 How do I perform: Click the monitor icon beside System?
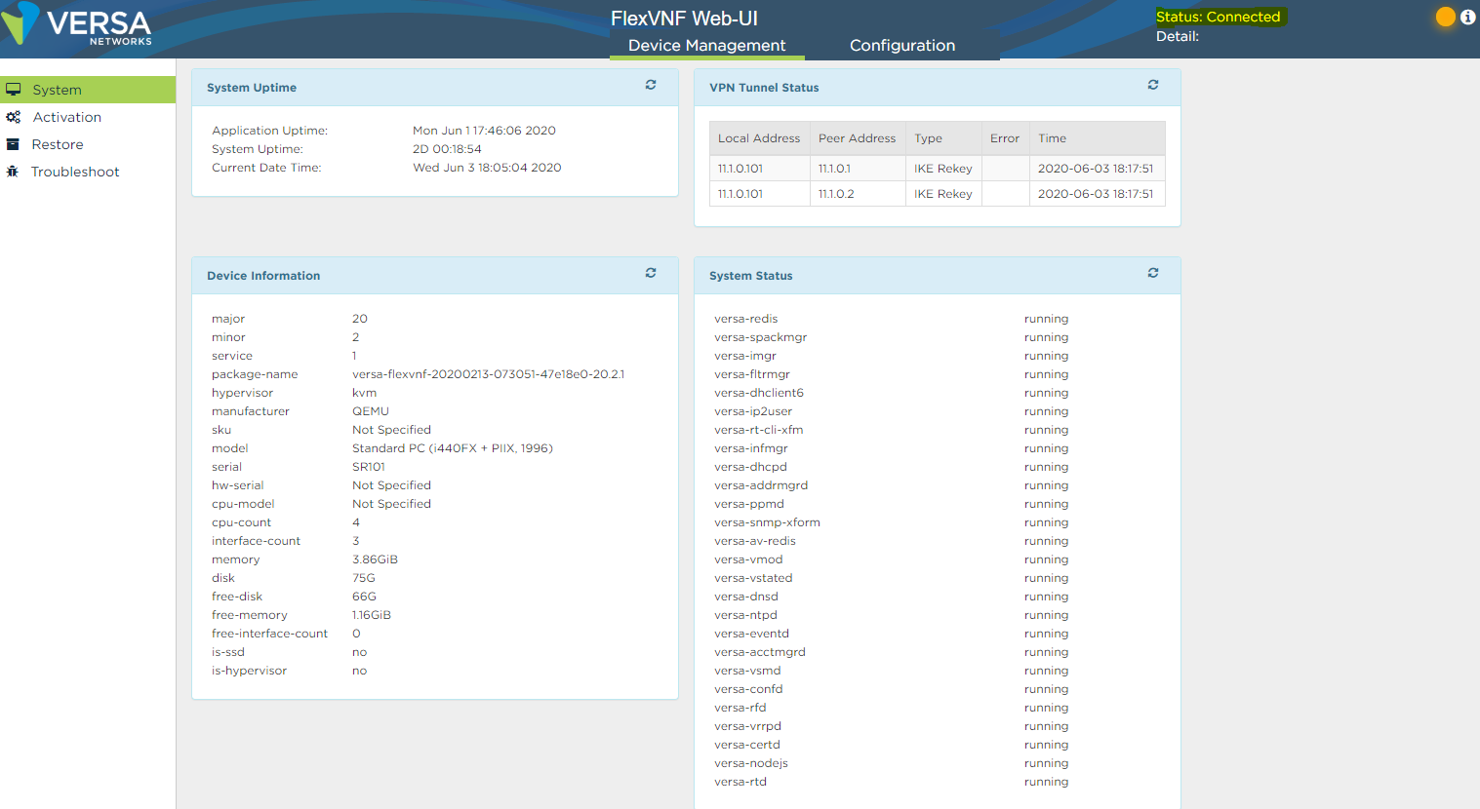coord(14,90)
